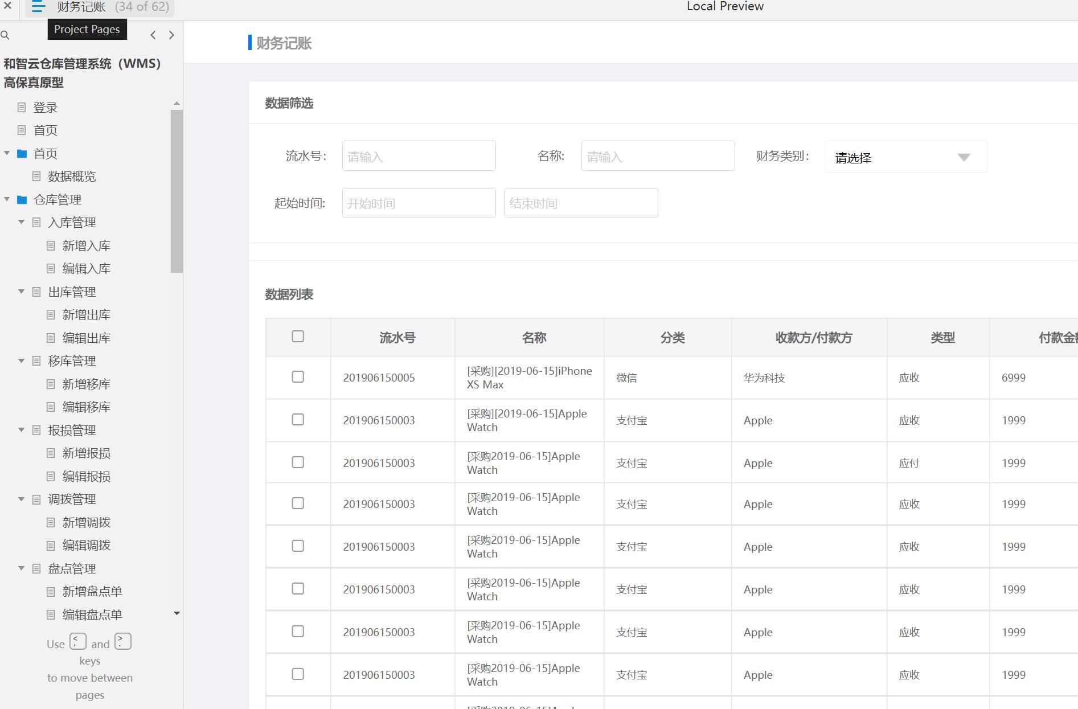Click the 财务记账 page title in header

point(284,43)
